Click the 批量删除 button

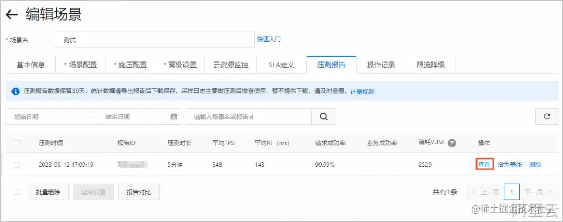(x=48, y=192)
